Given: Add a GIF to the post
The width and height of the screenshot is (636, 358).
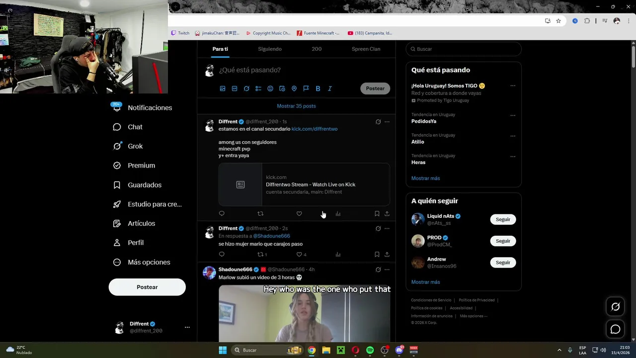Looking at the screenshot, I should [x=235, y=89].
